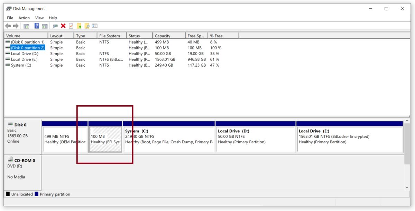The width and height of the screenshot is (415, 211).
Task: Open the View menu
Action: pyautogui.click(x=39, y=18)
